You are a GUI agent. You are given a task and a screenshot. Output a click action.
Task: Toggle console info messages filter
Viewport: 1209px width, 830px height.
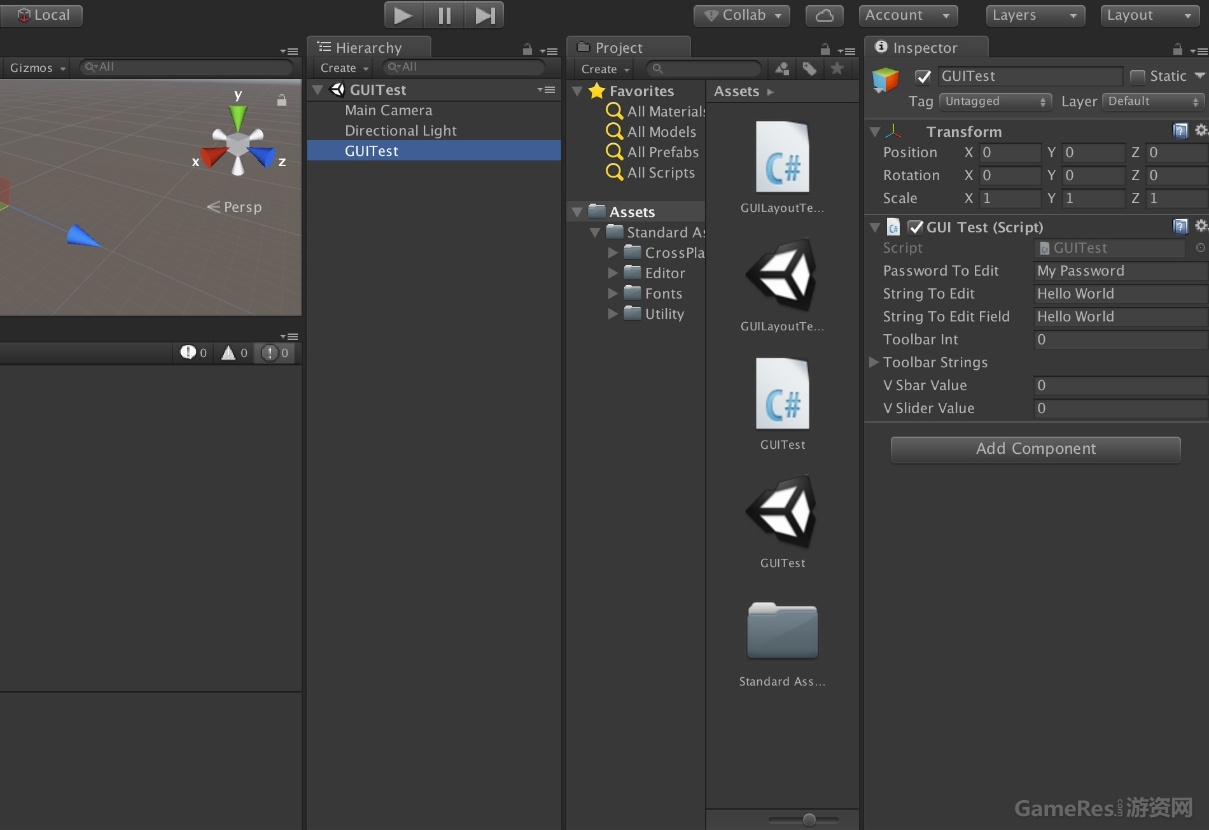pyautogui.click(x=193, y=353)
